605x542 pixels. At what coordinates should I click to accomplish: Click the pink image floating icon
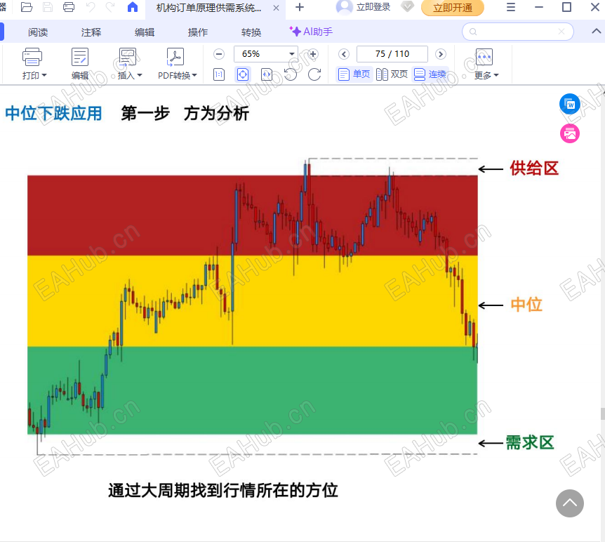coord(569,133)
